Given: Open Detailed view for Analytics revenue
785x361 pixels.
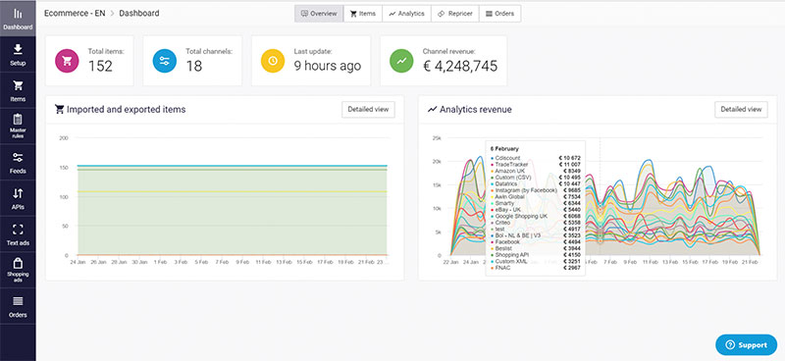Looking at the screenshot, I should click(742, 109).
